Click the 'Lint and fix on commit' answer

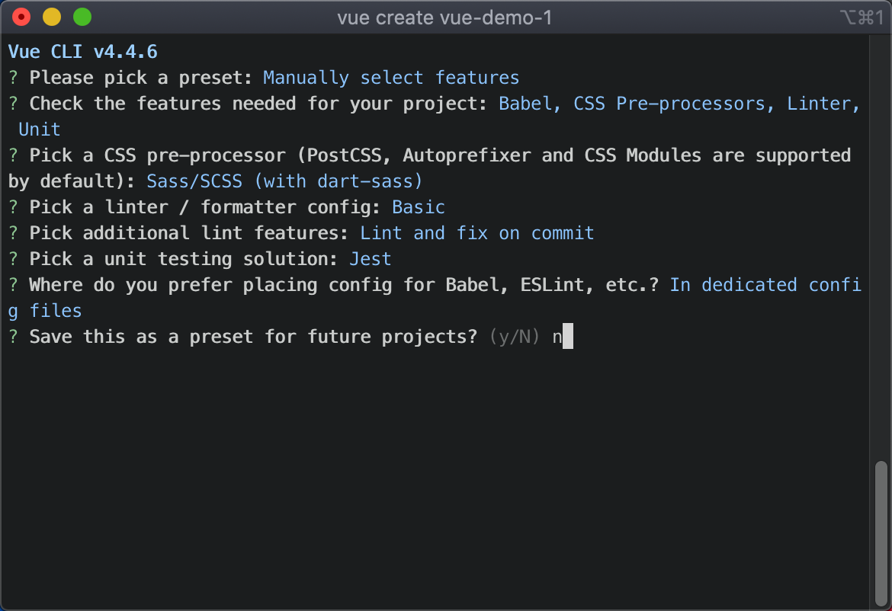click(x=476, y=233)
